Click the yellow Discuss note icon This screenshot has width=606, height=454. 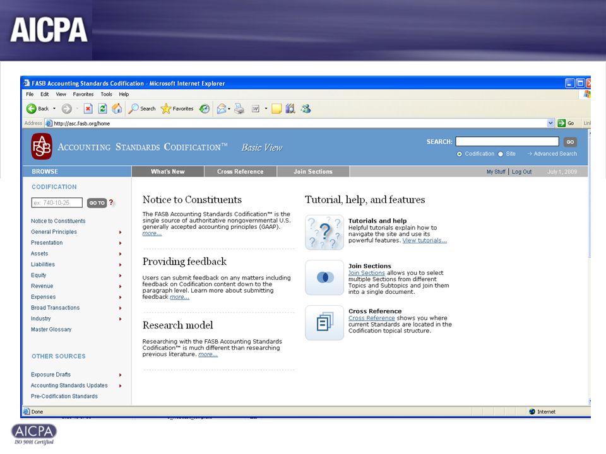[x=276, y=109]
